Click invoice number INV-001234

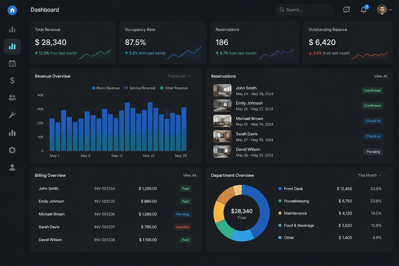click(x=104, y=189)
